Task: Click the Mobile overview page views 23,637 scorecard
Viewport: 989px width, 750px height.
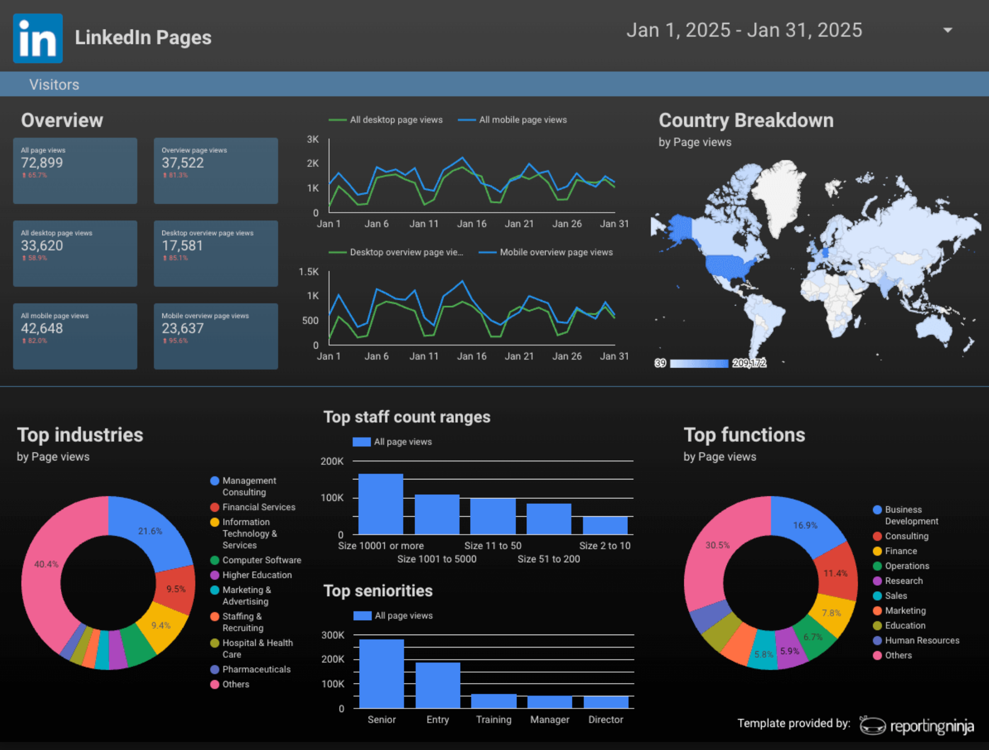Action: 216,337
